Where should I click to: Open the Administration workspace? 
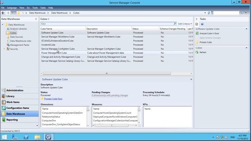pyautogui.click(x=19, y=90)
